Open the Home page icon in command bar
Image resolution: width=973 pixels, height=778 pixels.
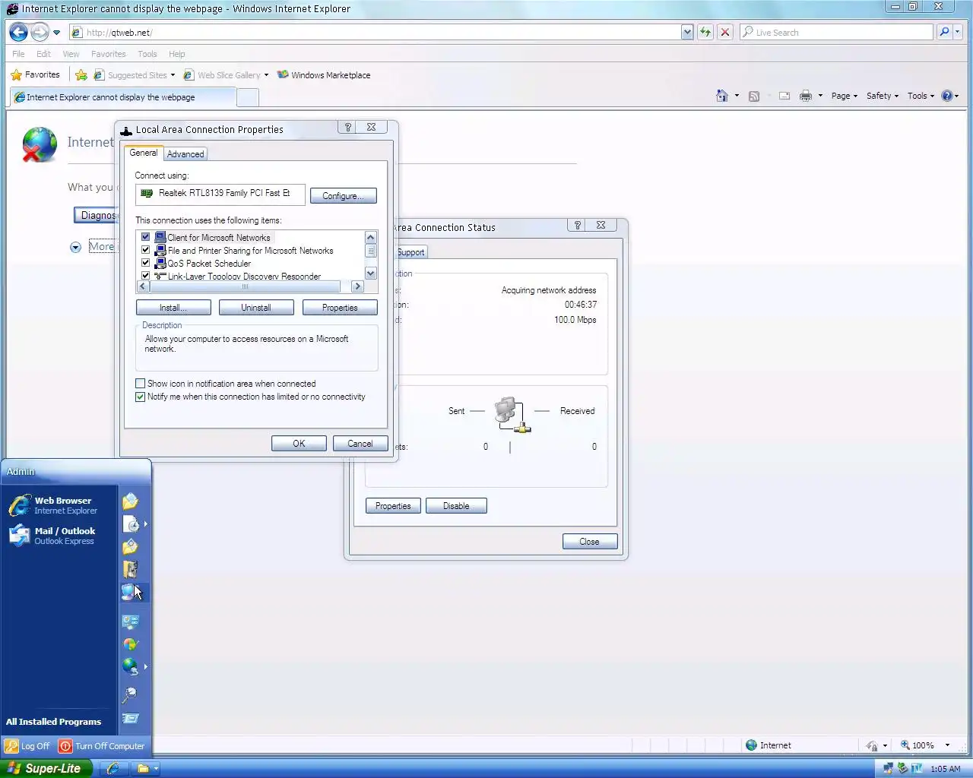(722, 96)
